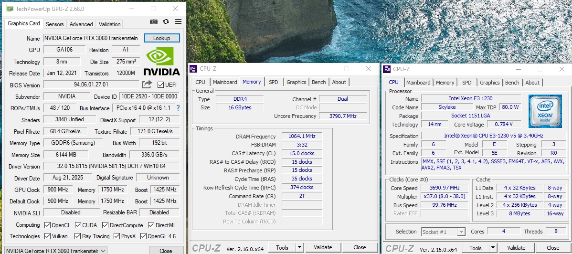Open the GPU selection dropdown in GPU-Z
572x254 pixels.
[56, 251]
